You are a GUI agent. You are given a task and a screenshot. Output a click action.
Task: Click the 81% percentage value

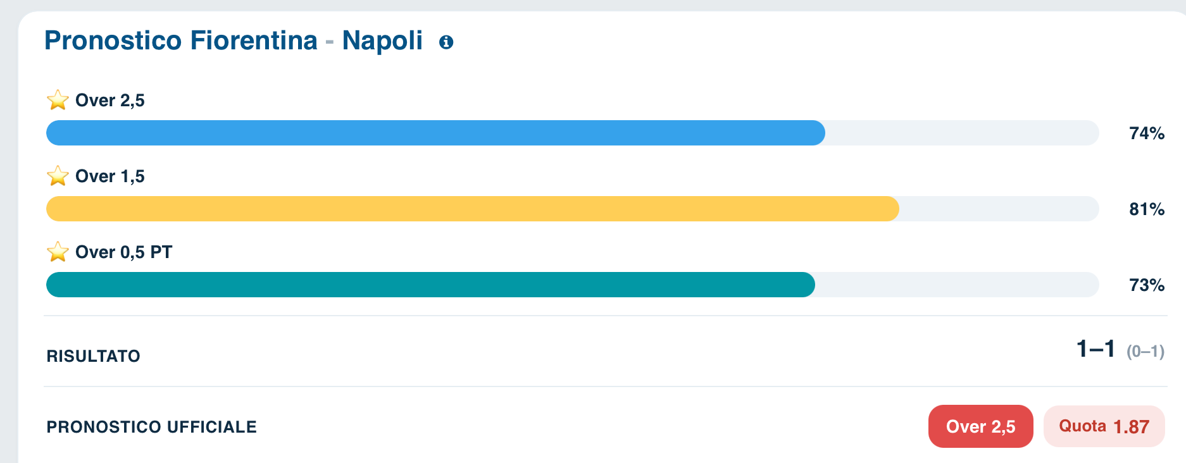[x=1147, y=209]
